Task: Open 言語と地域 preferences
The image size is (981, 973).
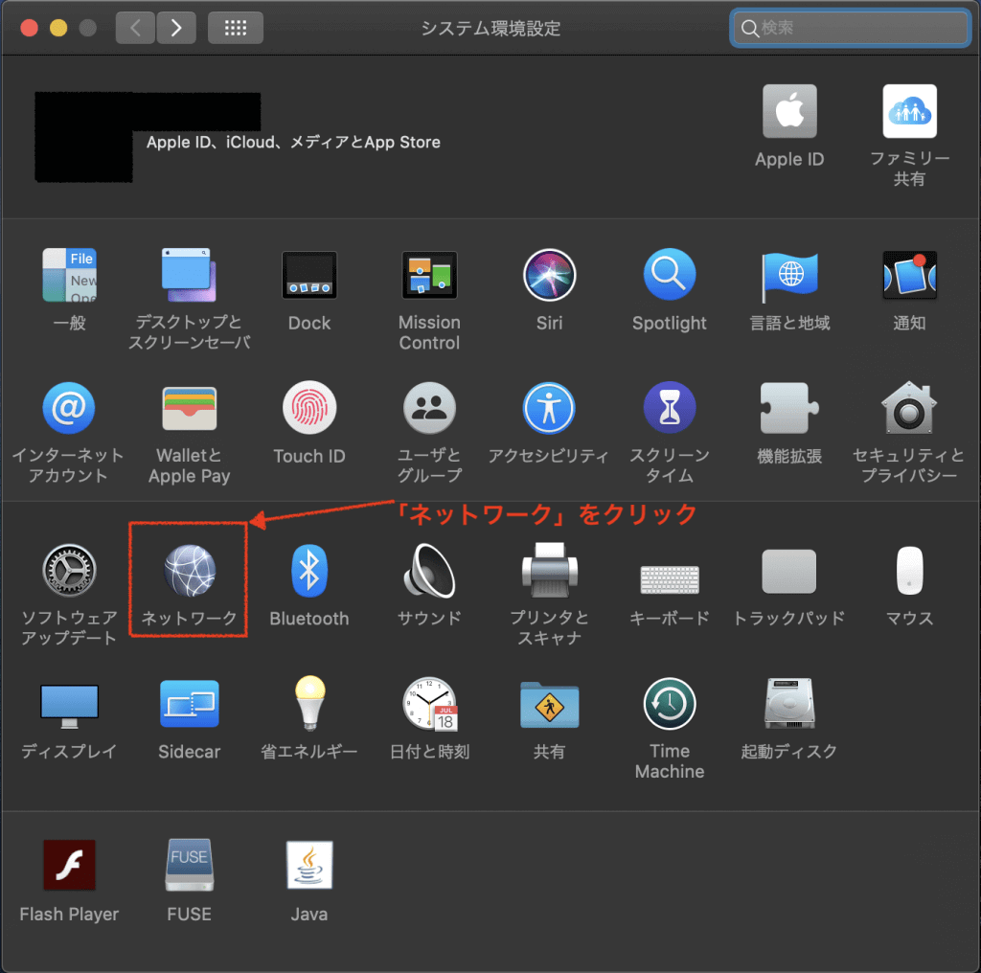Action: coord(789,277)
